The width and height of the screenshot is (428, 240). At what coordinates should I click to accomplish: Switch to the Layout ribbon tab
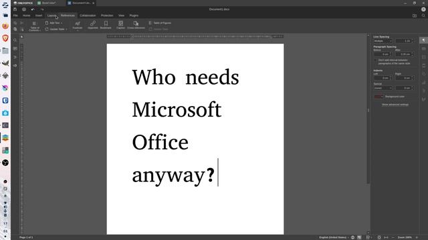pyautogui.click(x=51, y=15)
